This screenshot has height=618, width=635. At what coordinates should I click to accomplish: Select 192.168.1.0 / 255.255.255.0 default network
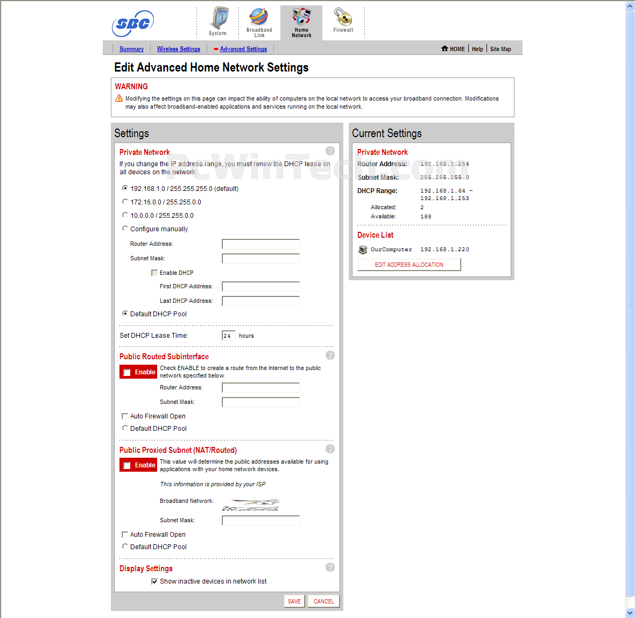125,188
